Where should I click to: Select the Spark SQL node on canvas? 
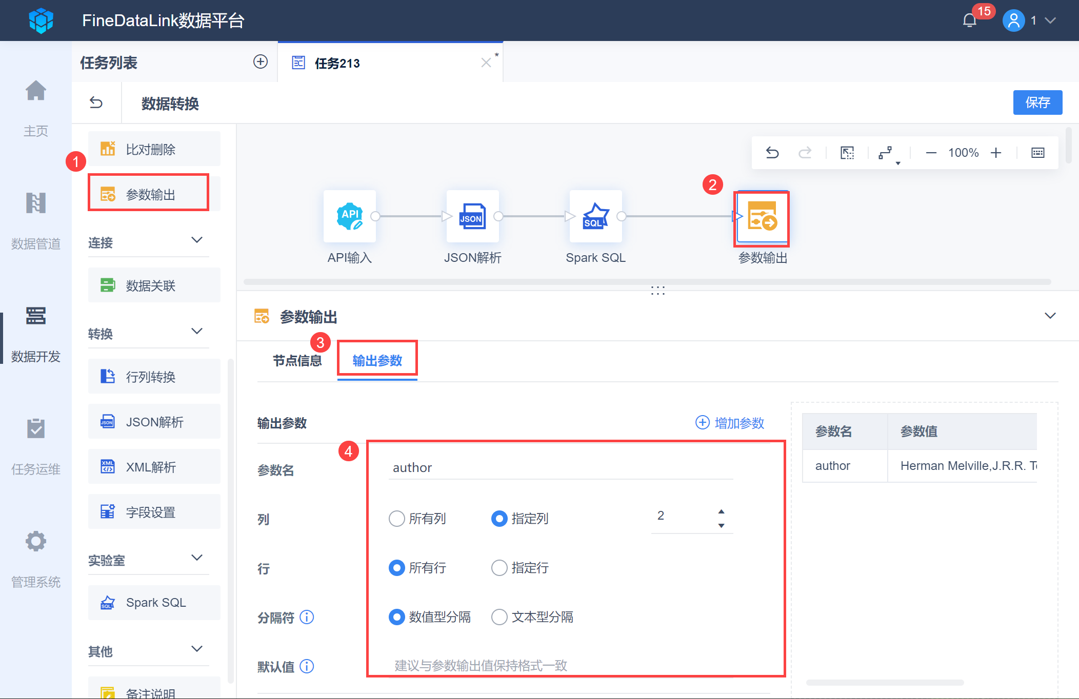(595, 216)
